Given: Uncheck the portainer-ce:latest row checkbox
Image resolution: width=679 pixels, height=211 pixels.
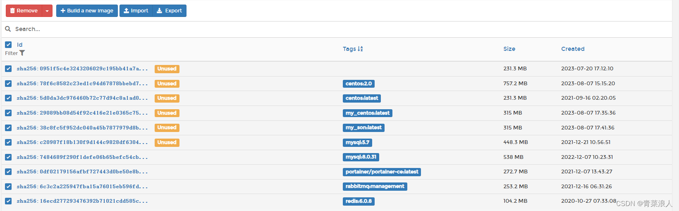Looking at the screenshot, I should [x=8, y=172].
